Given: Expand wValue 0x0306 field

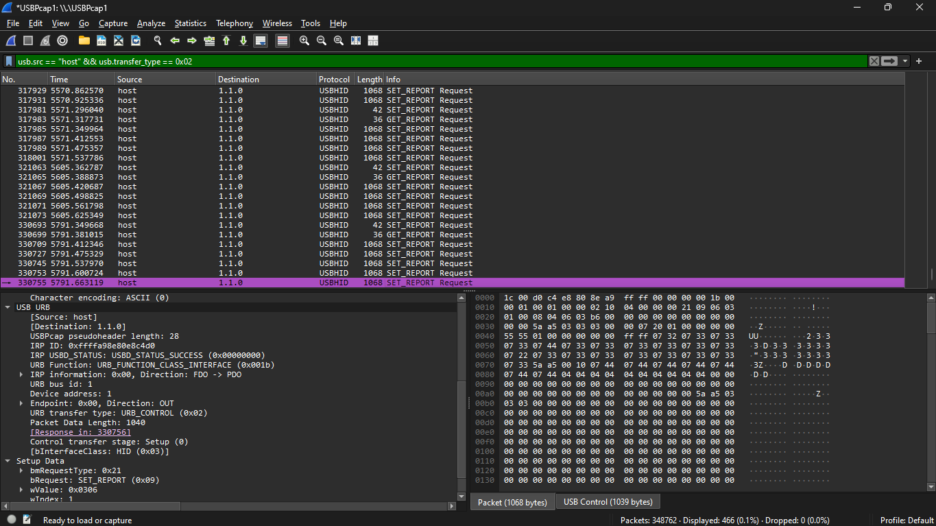Looking at the screenshot, I should (21, 490).
